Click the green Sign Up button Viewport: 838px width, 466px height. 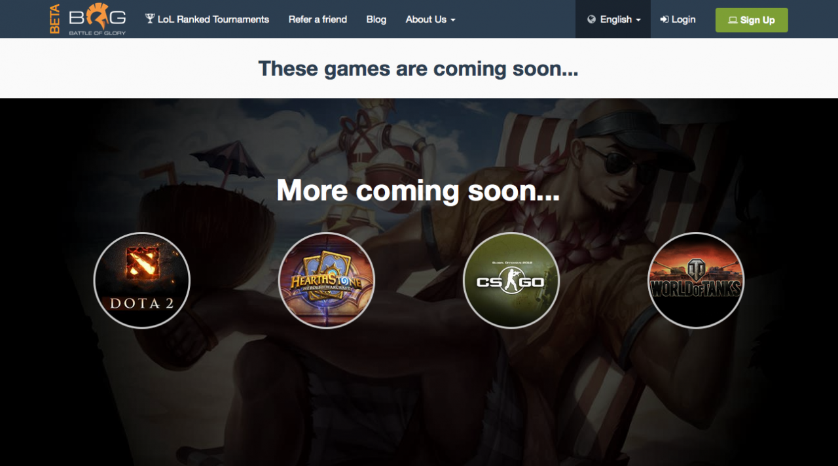click(752, 20)
